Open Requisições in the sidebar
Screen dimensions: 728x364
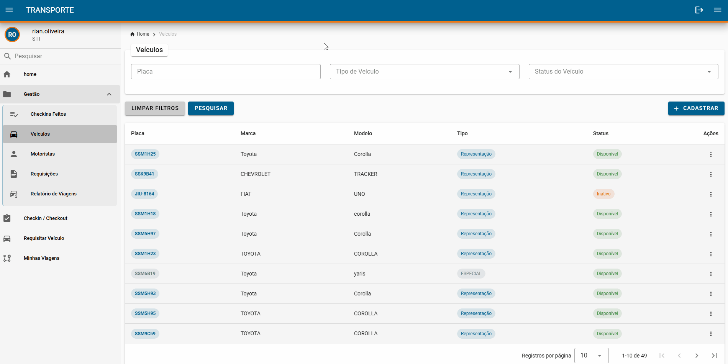60,174
